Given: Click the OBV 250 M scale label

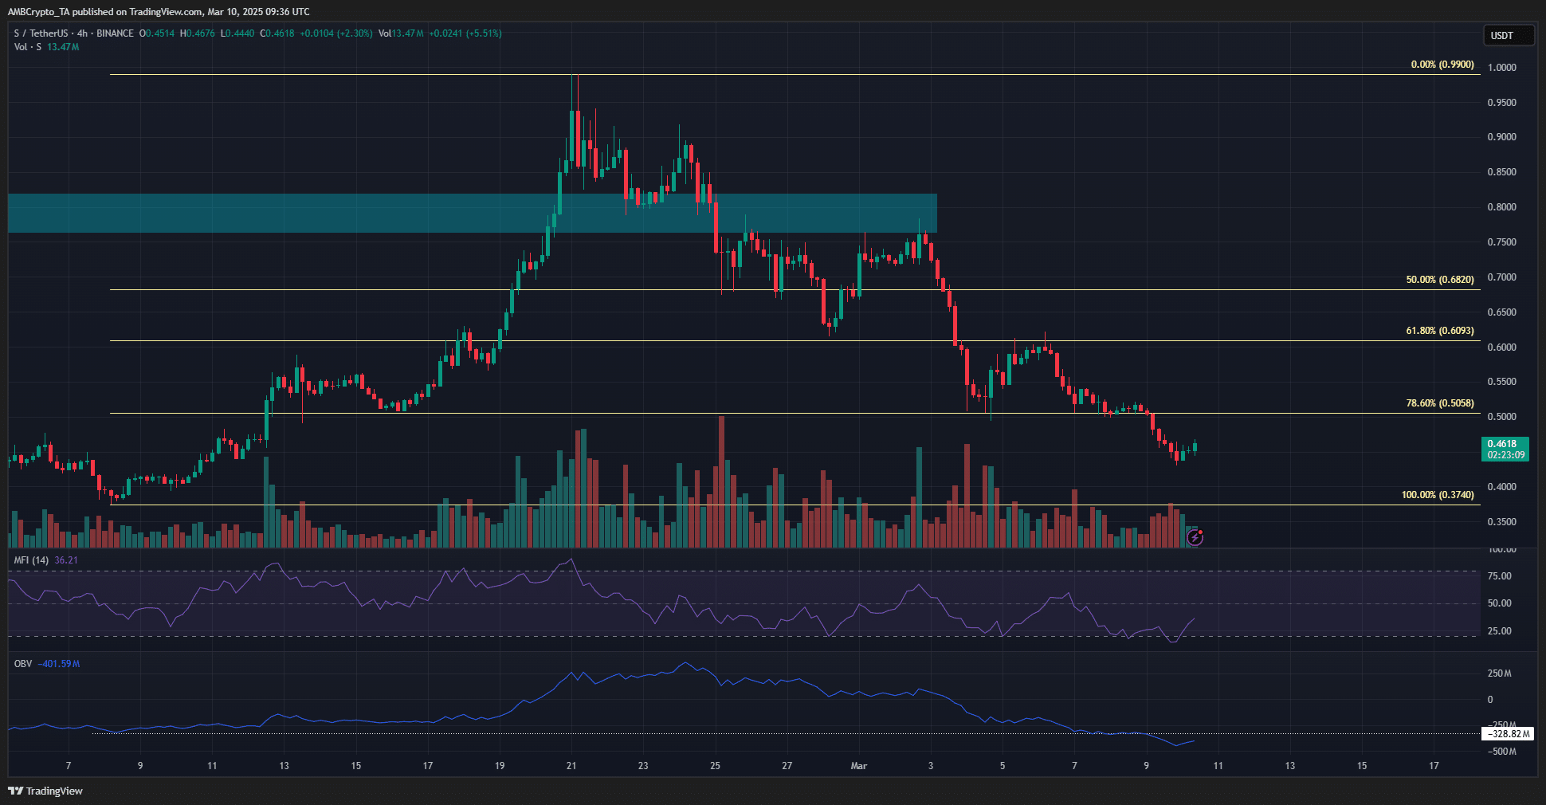Looking at the screenshot, I should click(x=1500, y=673).
